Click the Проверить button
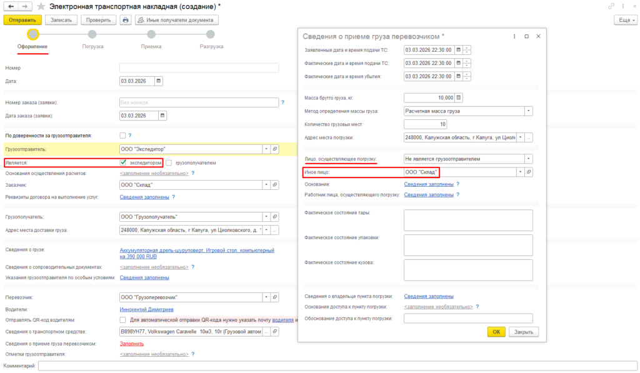Screen dimensions: 640x373 (98, 20)
